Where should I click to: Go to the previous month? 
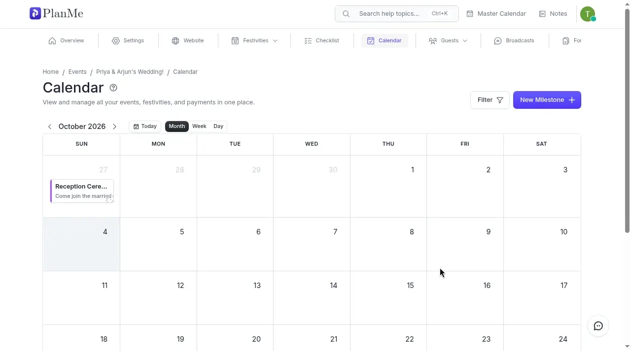pos(49,127)
